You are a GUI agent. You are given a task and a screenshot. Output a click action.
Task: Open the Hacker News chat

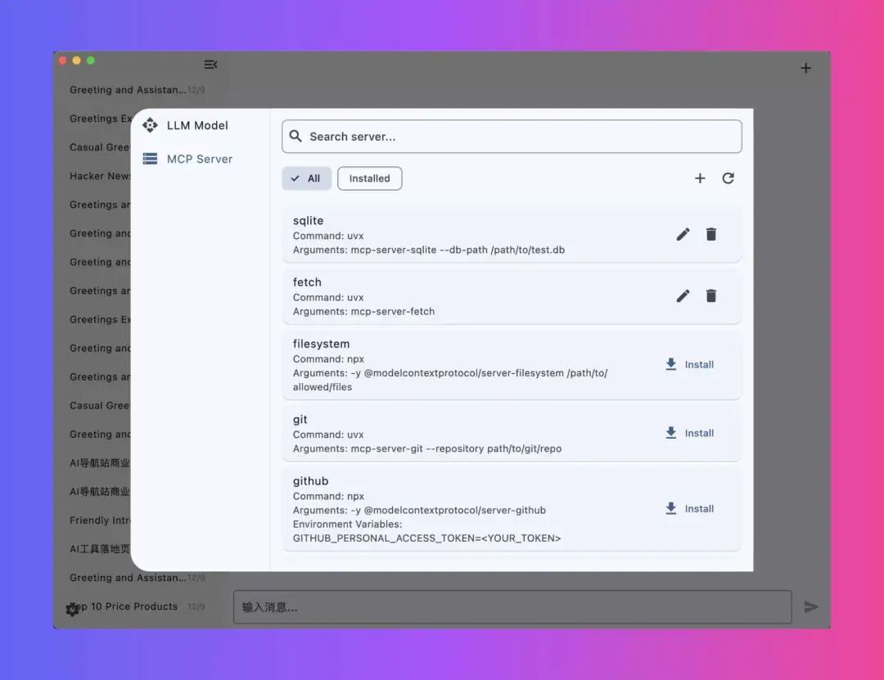pyautogui.click(x=100, y=176)
